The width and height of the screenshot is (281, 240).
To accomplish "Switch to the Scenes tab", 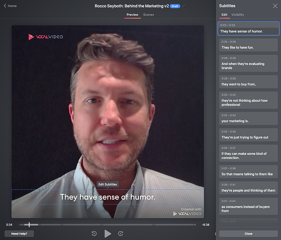I will 148,15.
